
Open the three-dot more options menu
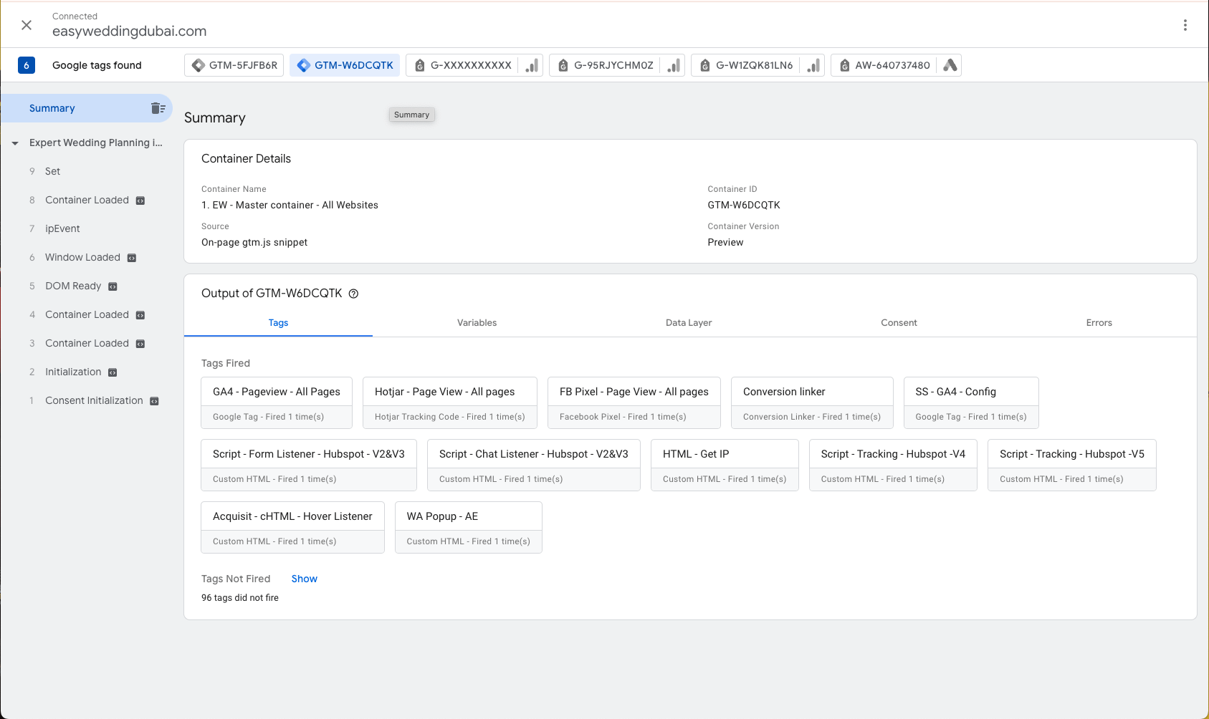point(1185,25)
